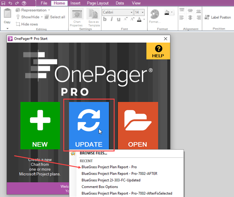Choose 'BlueGrass Project Plan Report - Pro-7002-AFTER'
The image size is (234, 197).
coord(119,174)
